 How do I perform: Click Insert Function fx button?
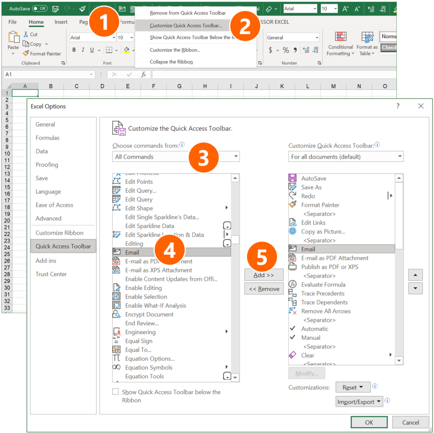pos(143,74)
